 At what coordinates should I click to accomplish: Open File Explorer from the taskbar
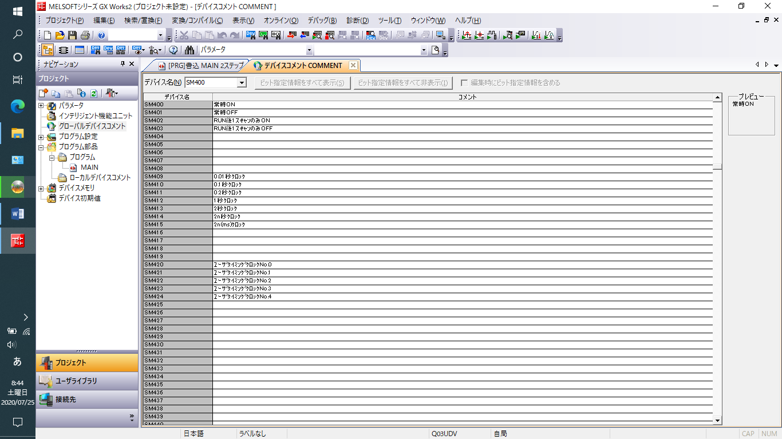[18, 134]
